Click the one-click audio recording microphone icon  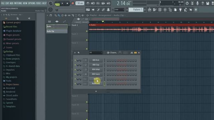tap(197, 3)
